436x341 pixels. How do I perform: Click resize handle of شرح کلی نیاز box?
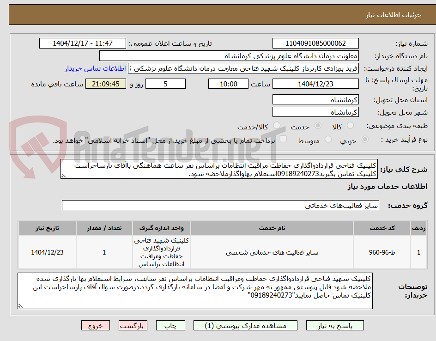pyautogui.click(x=63, y=176)
